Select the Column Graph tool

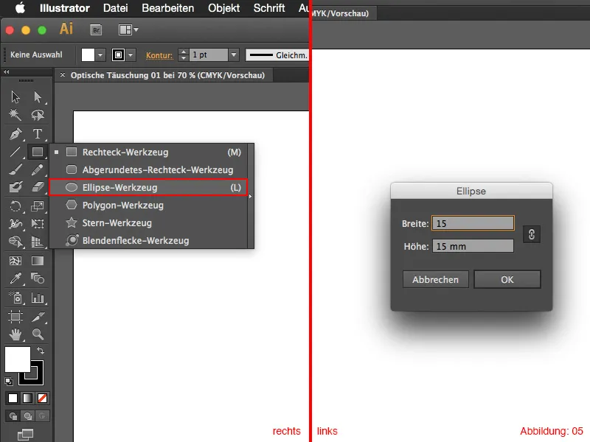(x=38, y=298)
